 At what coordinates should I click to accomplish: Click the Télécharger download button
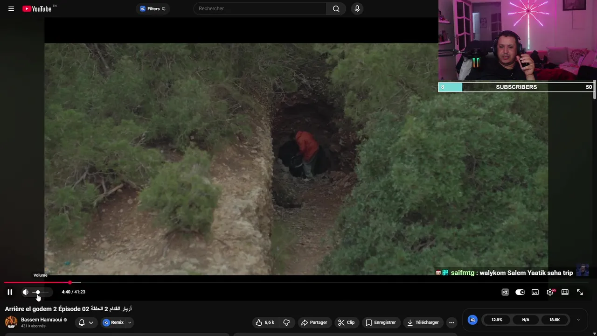423,322
